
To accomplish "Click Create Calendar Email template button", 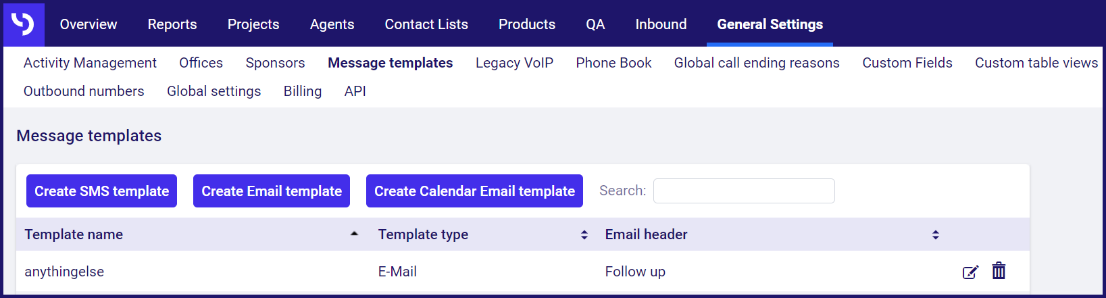I will [x=474, y=191].
